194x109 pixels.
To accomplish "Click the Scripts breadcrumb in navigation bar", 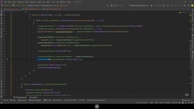I will coord(37,5).
